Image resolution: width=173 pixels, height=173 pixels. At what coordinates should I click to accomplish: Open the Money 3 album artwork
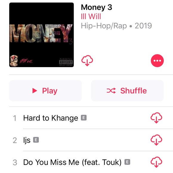(x=41, y=35)
